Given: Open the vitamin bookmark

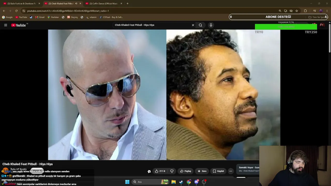Looking at the screenshot, I should click(x=91, y=17).
